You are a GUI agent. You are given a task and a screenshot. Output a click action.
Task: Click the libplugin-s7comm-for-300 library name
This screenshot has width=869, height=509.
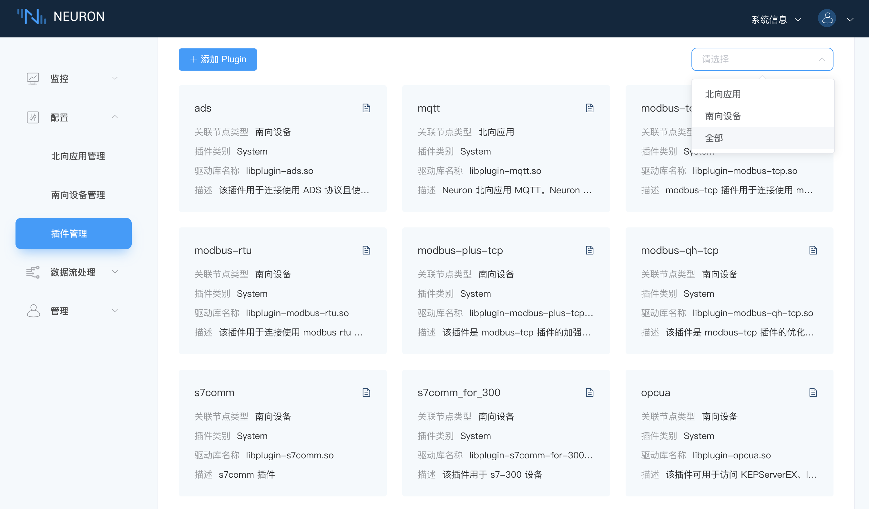pyautogui.click(x=531, y=455)
